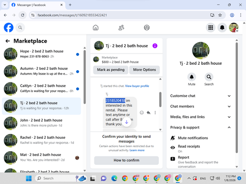Image resolution: width=246 pixels, height=184 pixels.
Task: Open the Groups icon in top navigation
Action: click(x=147, y=27)
